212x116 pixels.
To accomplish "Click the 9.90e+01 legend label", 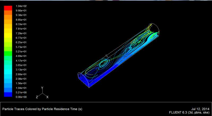I will coord(21,11).
